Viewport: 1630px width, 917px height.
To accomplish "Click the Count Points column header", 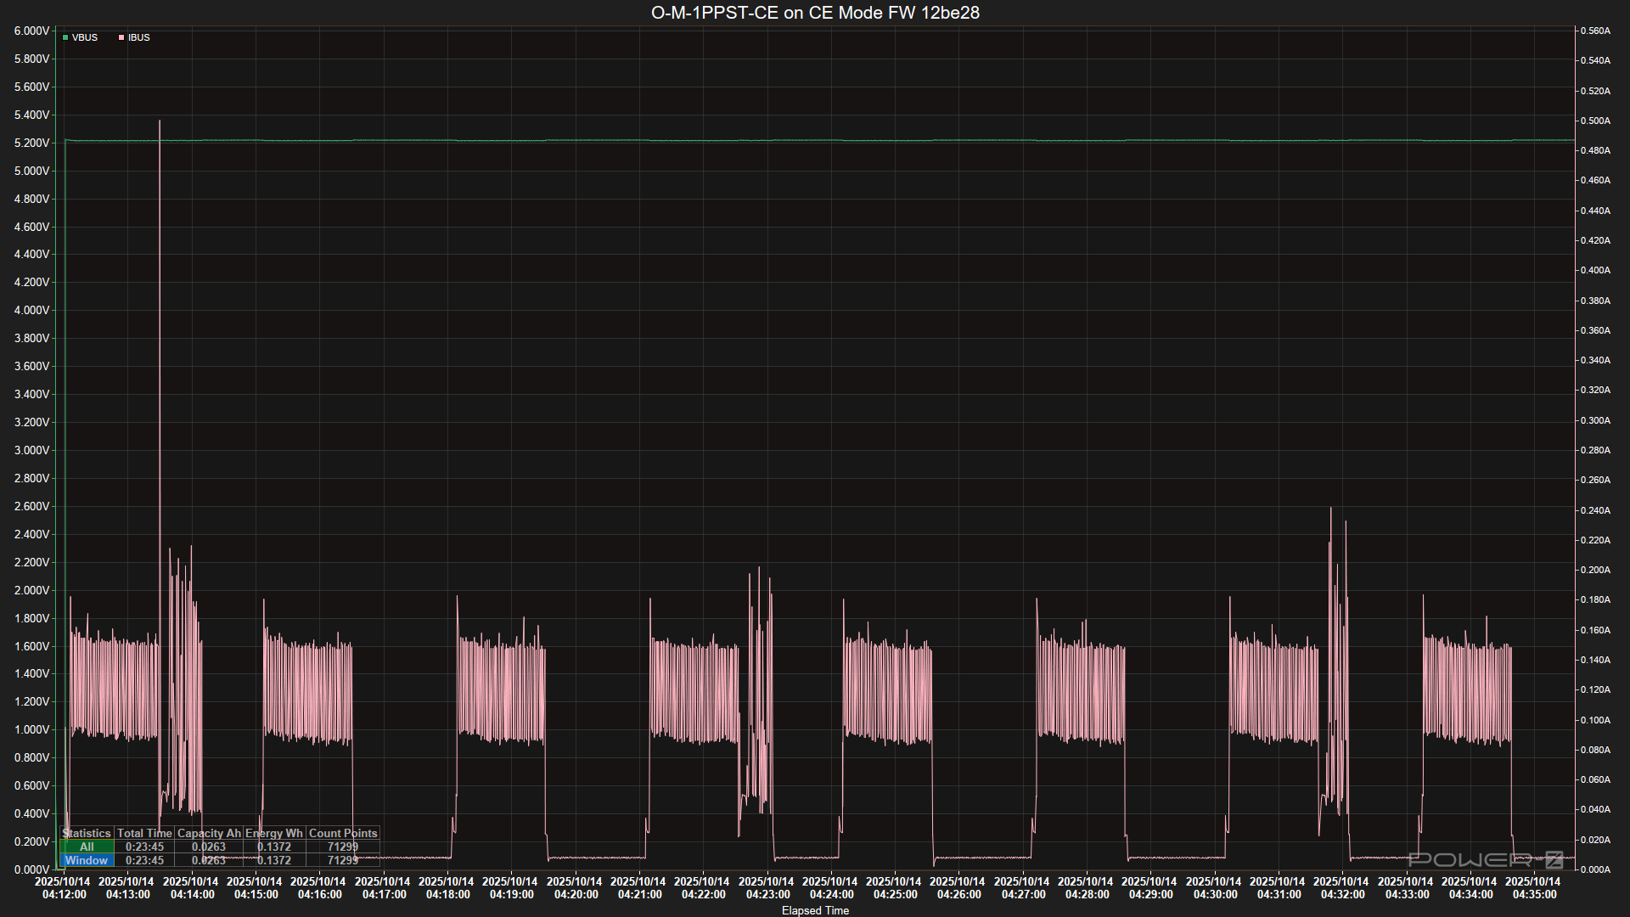I will click(343, 833).
